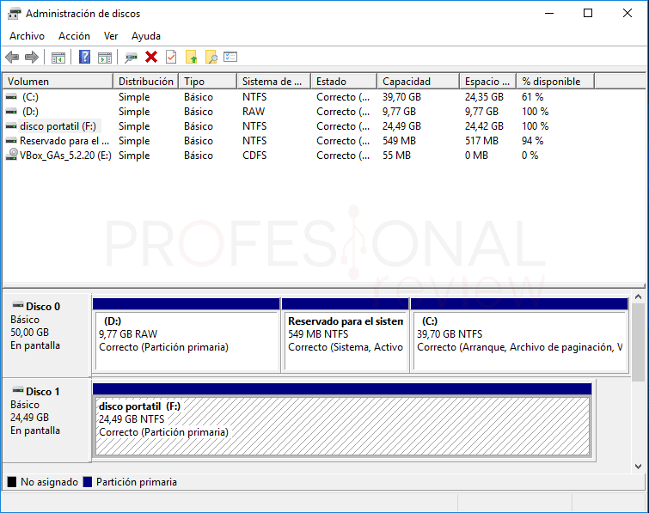Click the yellow folder with magnifier icon
The image size is (649, 513).
211,57
